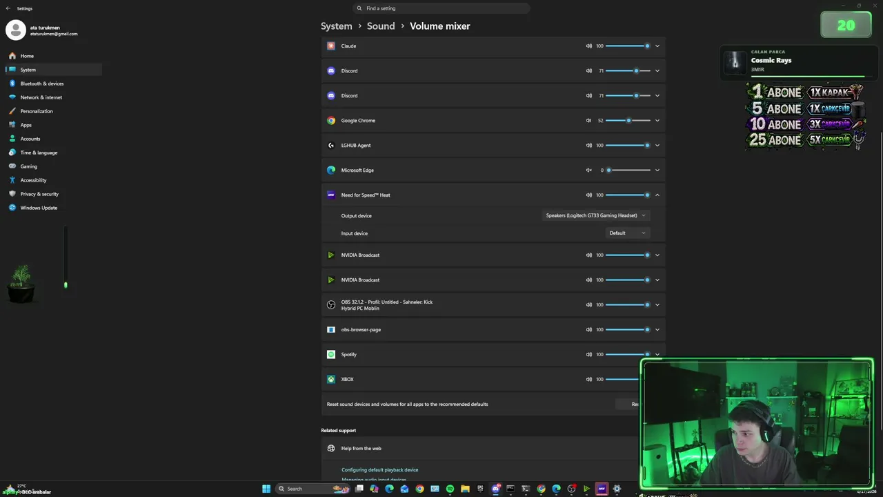Click the obs-browser-page app icon
The height and width of the screenshot is (497, 883).
click(331, 329)
